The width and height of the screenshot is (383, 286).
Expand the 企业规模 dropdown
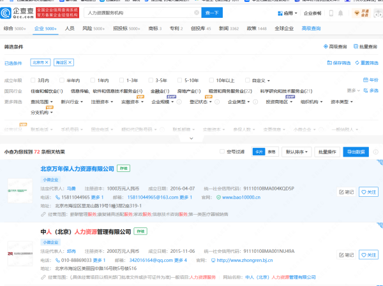coord(163,102)
